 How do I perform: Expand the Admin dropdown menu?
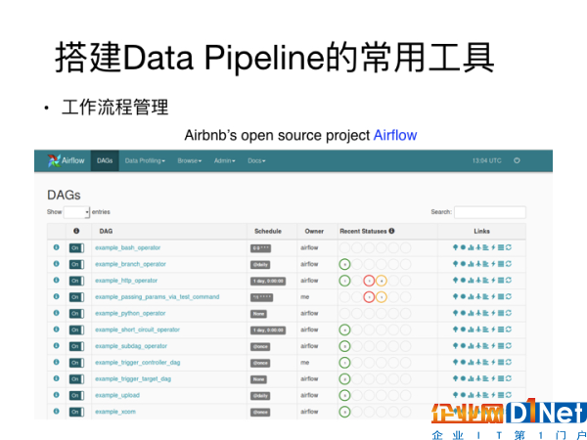225,161
